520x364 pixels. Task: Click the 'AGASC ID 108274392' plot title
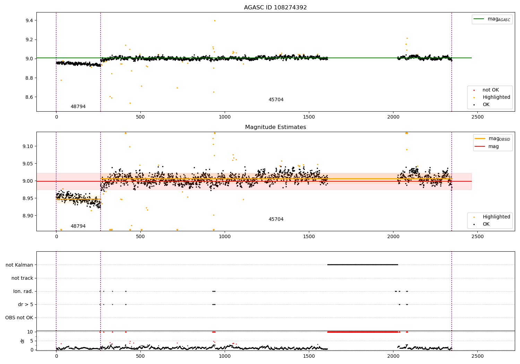[275, 8]
